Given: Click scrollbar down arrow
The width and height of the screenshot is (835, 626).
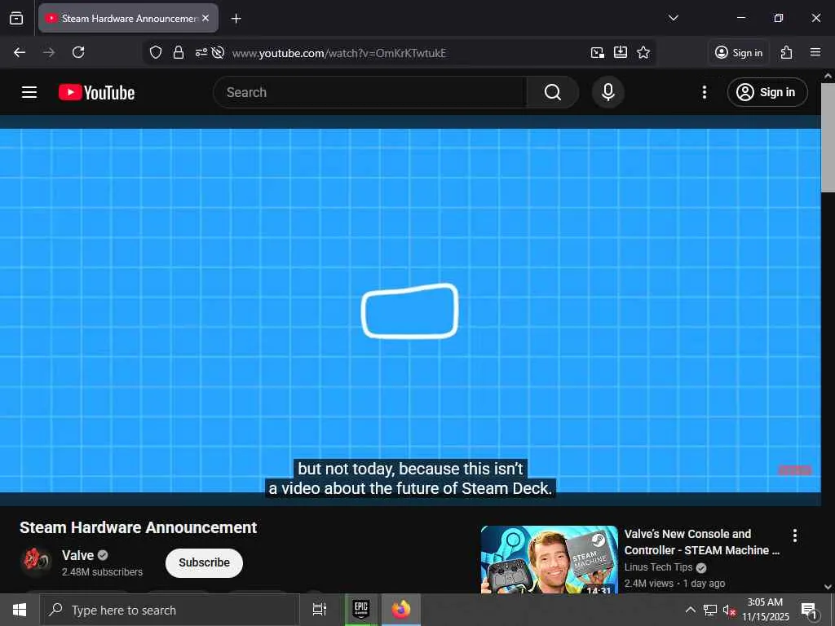Looking at the screenshot, I should (x=828, y=587).
